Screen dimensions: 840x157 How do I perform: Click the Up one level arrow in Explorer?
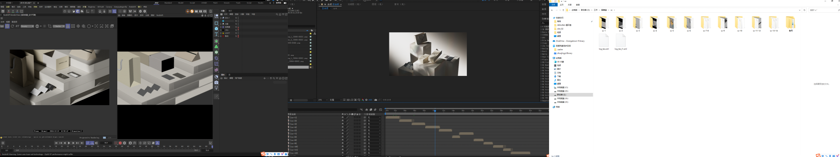click(563, 10)
